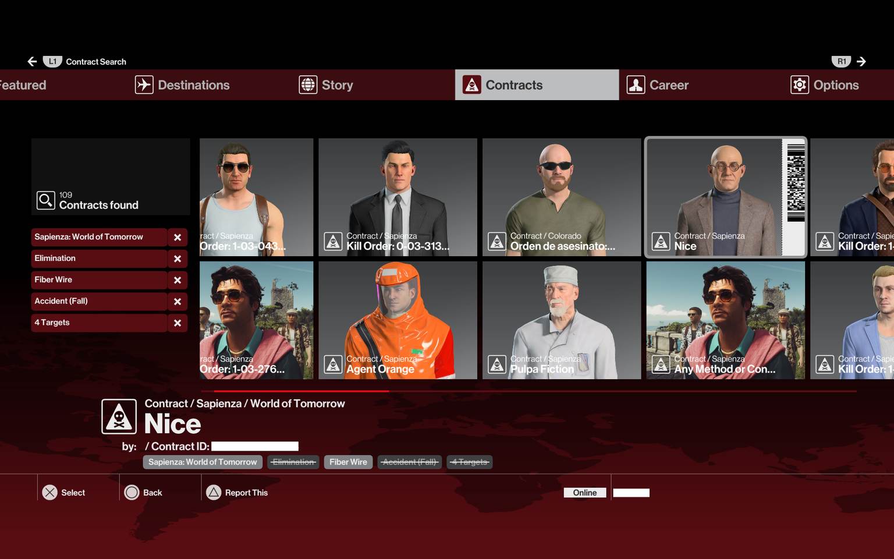Screen dimensions: 894x559
Task: Select the Elimination filter row
Action: [99, 259]
